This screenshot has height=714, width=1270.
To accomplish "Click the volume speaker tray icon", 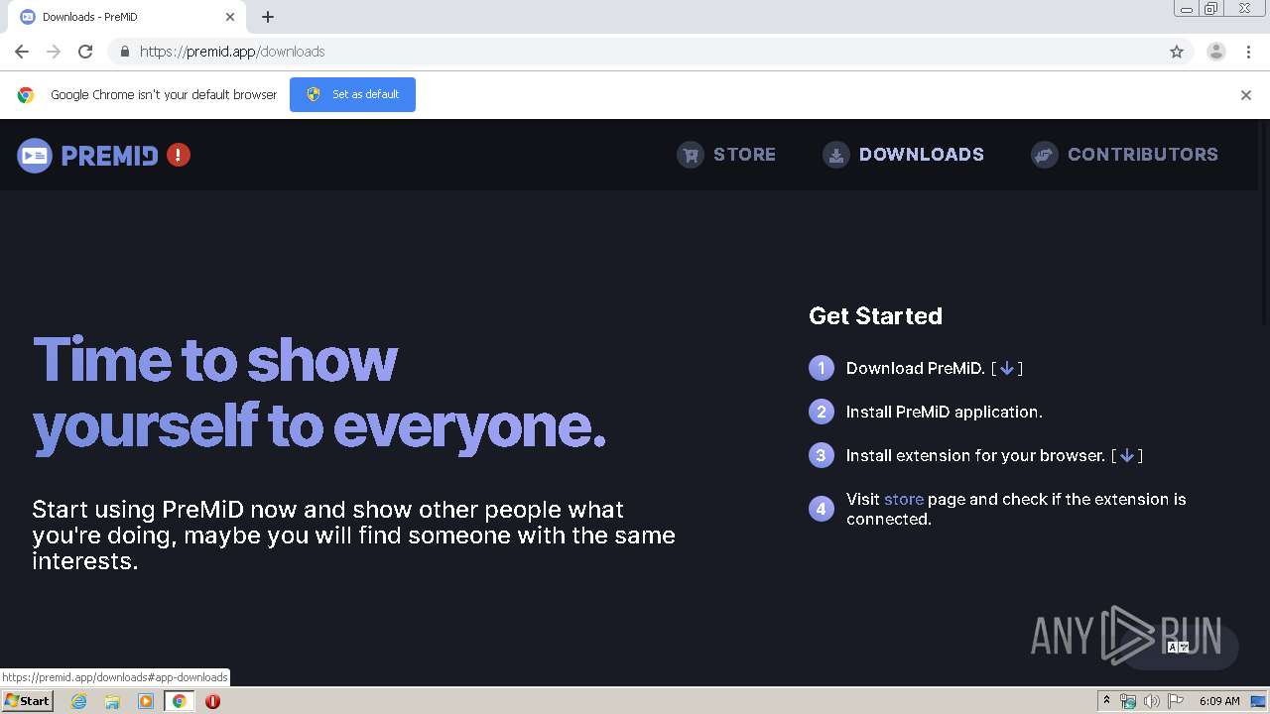I will [1151, 701].
